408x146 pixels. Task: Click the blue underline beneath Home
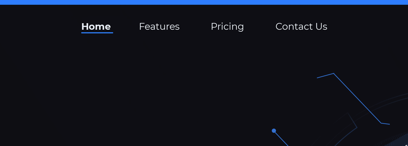(97, 33)
